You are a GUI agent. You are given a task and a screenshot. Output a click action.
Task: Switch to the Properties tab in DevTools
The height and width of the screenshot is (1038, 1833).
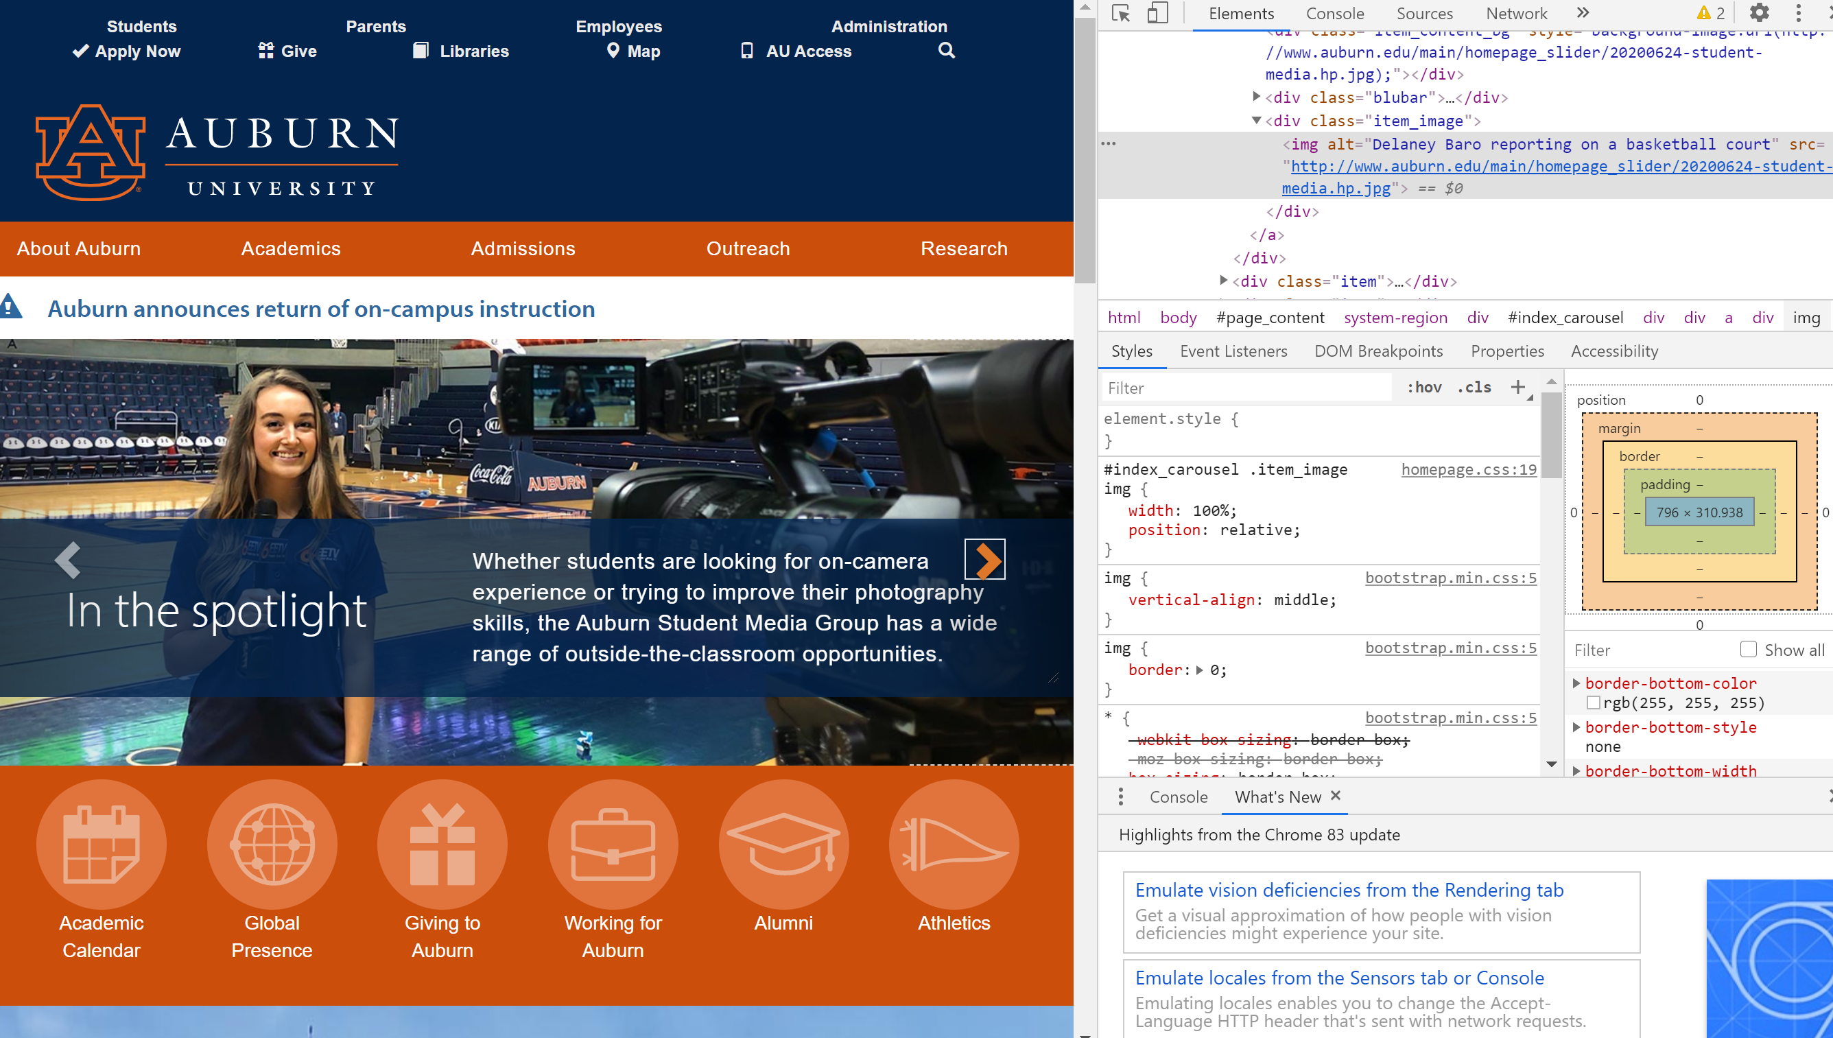pyautogui.click(x=1506, y=351)
